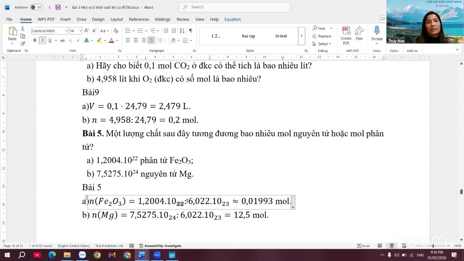The image size is (464, 261).
Task: Decrease paragraph indent
Action: pos(166,31)
